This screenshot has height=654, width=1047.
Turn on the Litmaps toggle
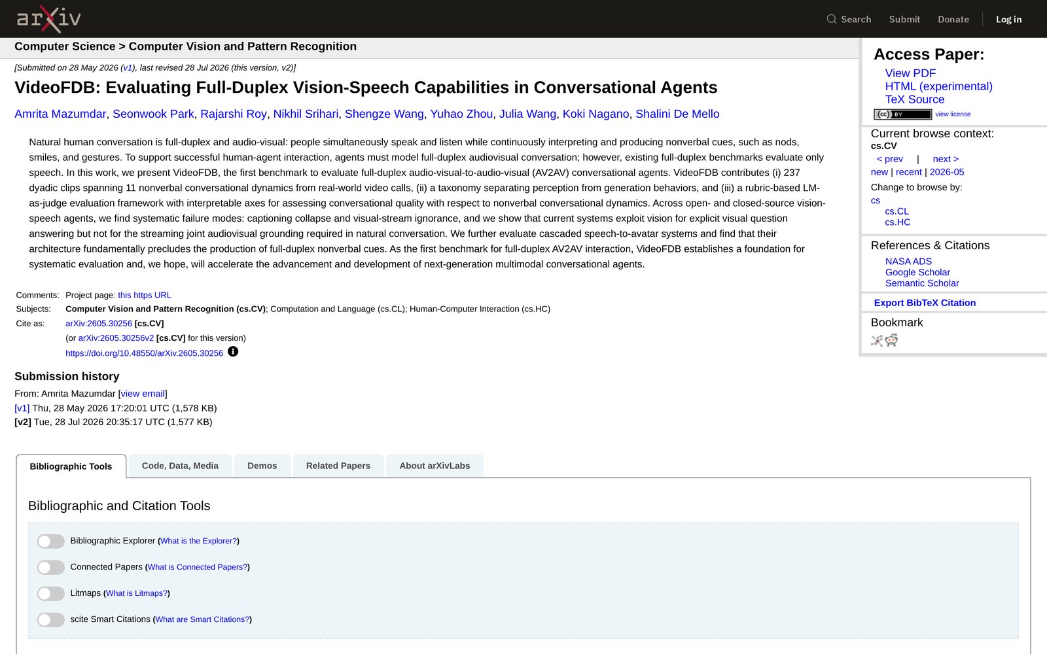tap(50, 593)
